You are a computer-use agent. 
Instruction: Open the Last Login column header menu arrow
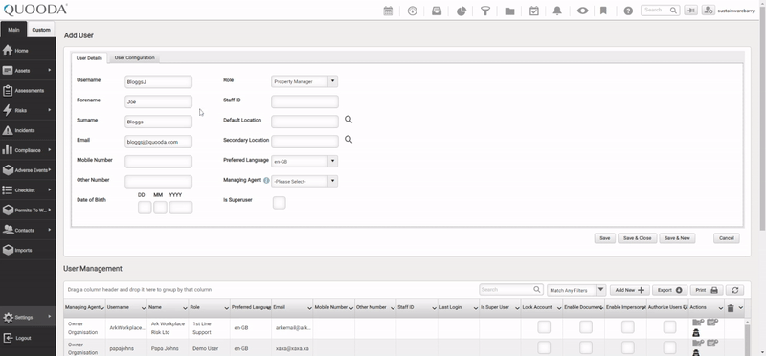click(x=475, y=308)
